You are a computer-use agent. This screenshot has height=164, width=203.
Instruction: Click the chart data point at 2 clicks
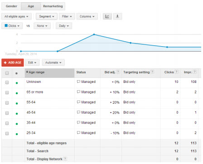[x=130, y=43]
